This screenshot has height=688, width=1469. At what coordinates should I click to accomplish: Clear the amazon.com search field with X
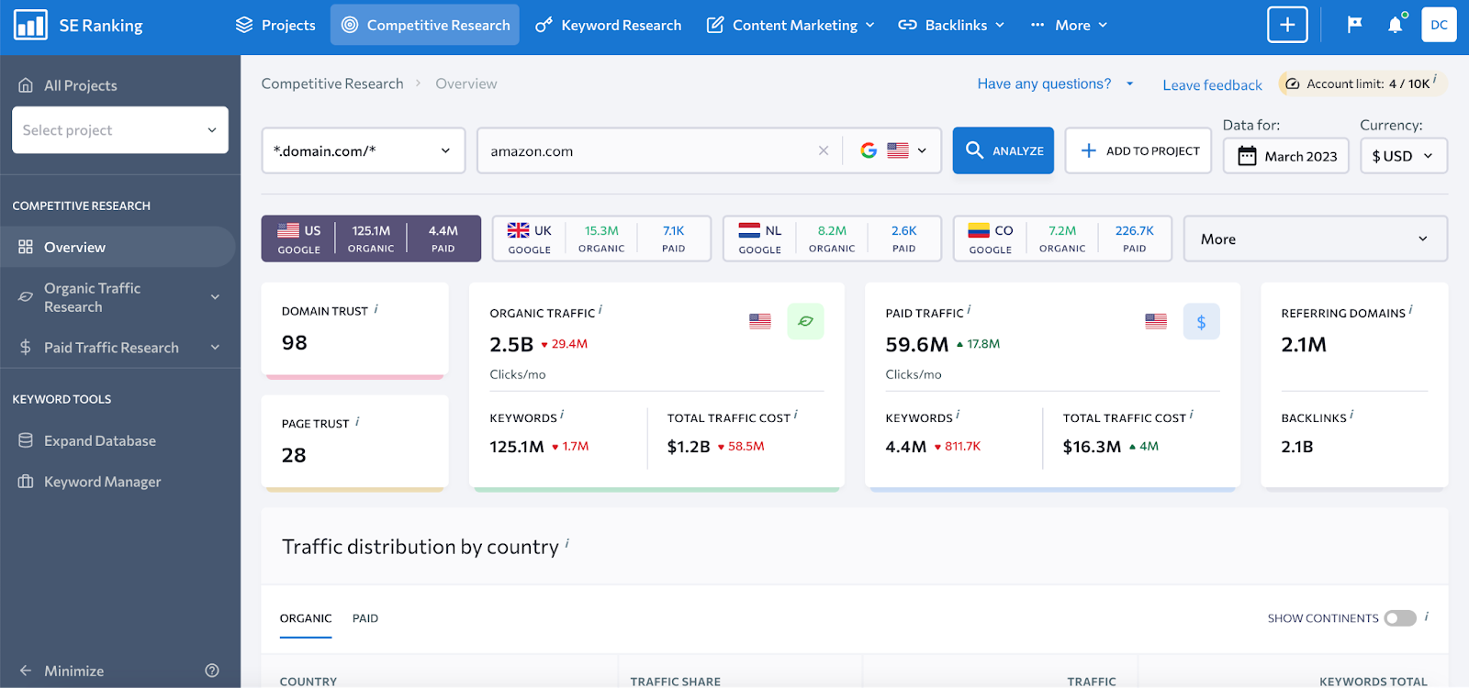pyautogui.click(x=824, y=150)
